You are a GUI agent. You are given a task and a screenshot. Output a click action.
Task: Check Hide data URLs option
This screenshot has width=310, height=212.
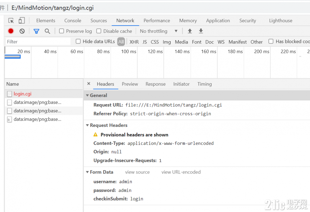click(x=78, y=41)
